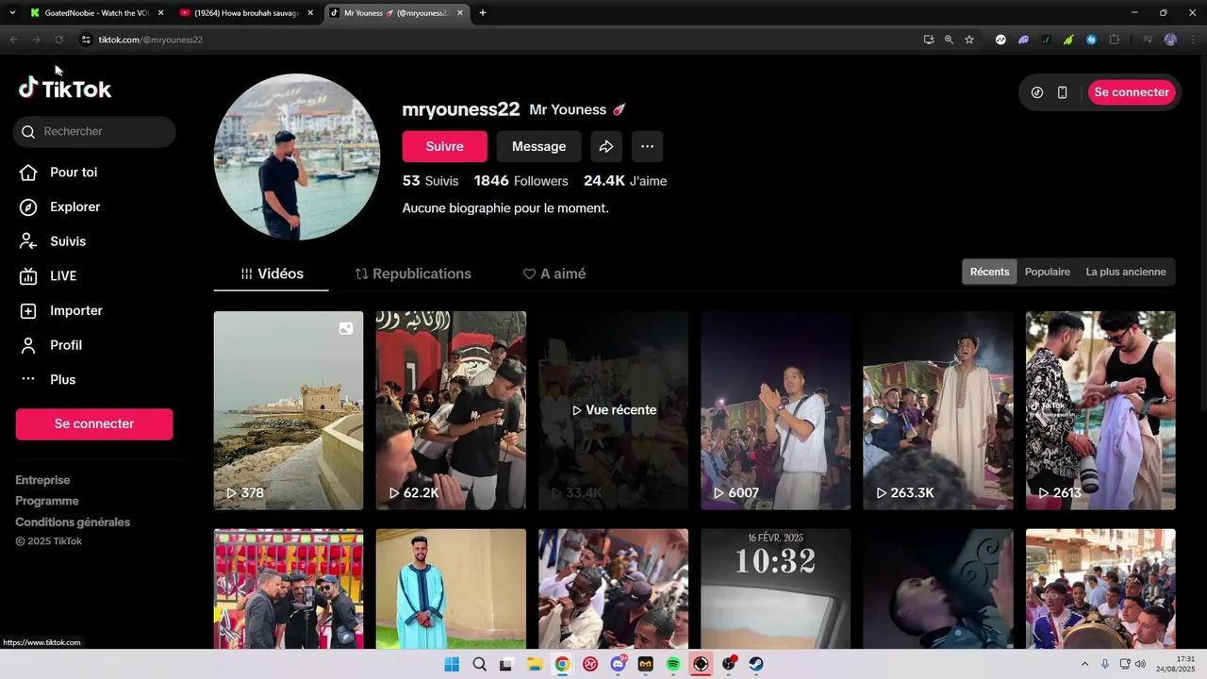Open the video with 2613 views
1207x679 pixels.
pyautogui.click(x=1100, y=410)
